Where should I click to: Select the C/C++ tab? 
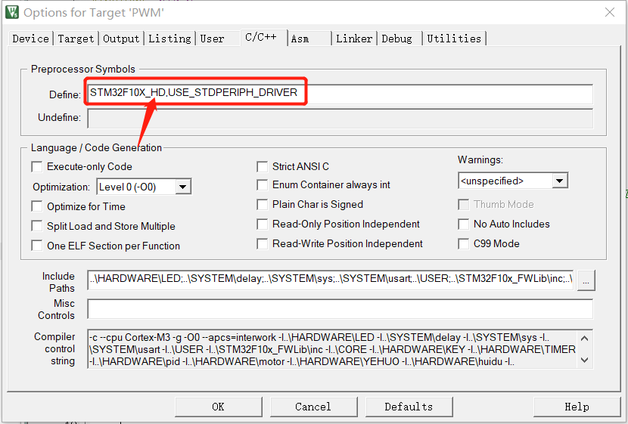(x=264, y=38)
